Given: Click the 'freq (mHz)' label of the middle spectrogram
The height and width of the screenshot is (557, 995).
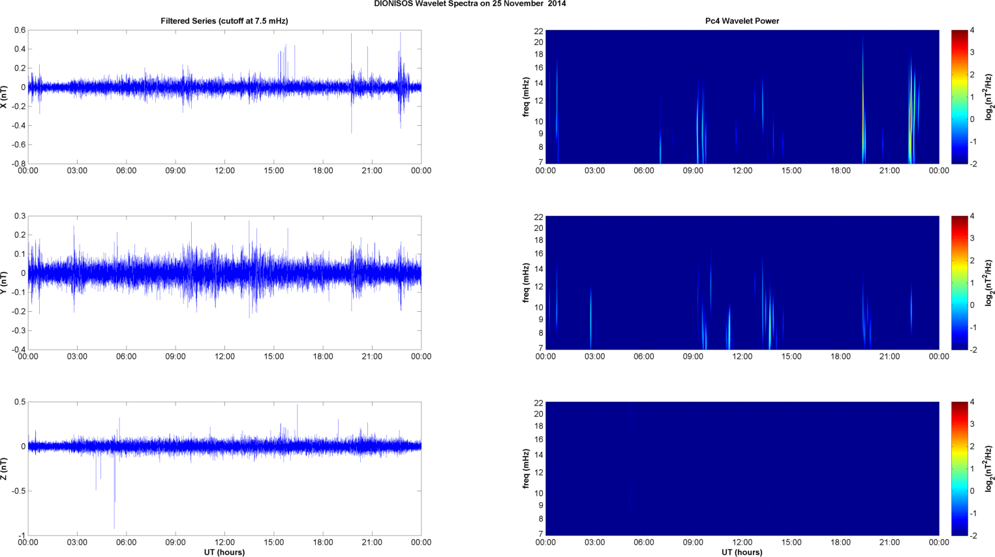Looking at the screenshot, I should tap(526, 282).
